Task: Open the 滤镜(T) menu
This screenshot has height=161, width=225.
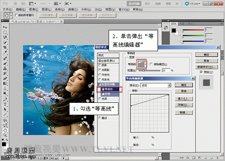Action: point(73,9)
